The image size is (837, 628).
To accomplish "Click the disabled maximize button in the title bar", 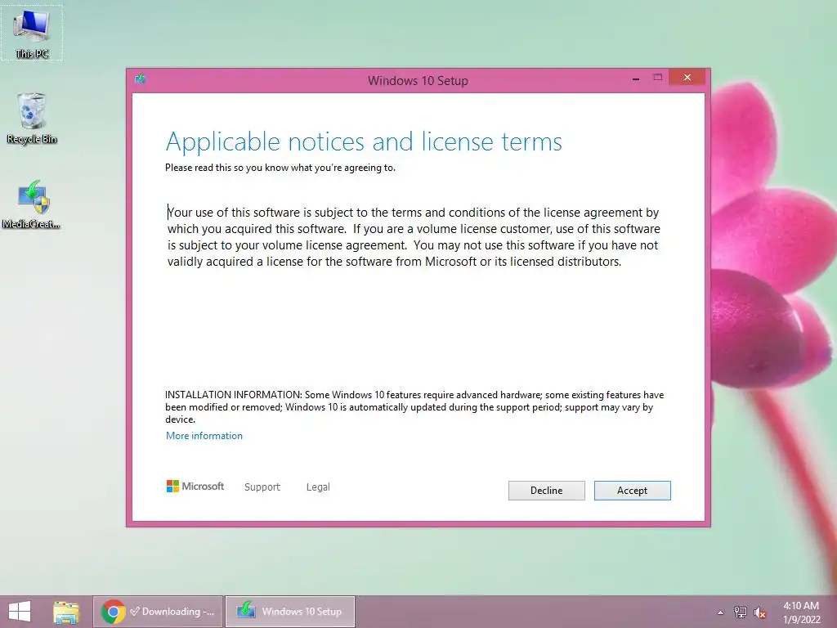I will (658, 78).
